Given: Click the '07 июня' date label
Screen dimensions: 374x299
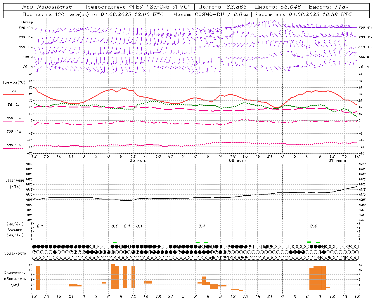Looking at the screenshot, I should coord(337,160).
